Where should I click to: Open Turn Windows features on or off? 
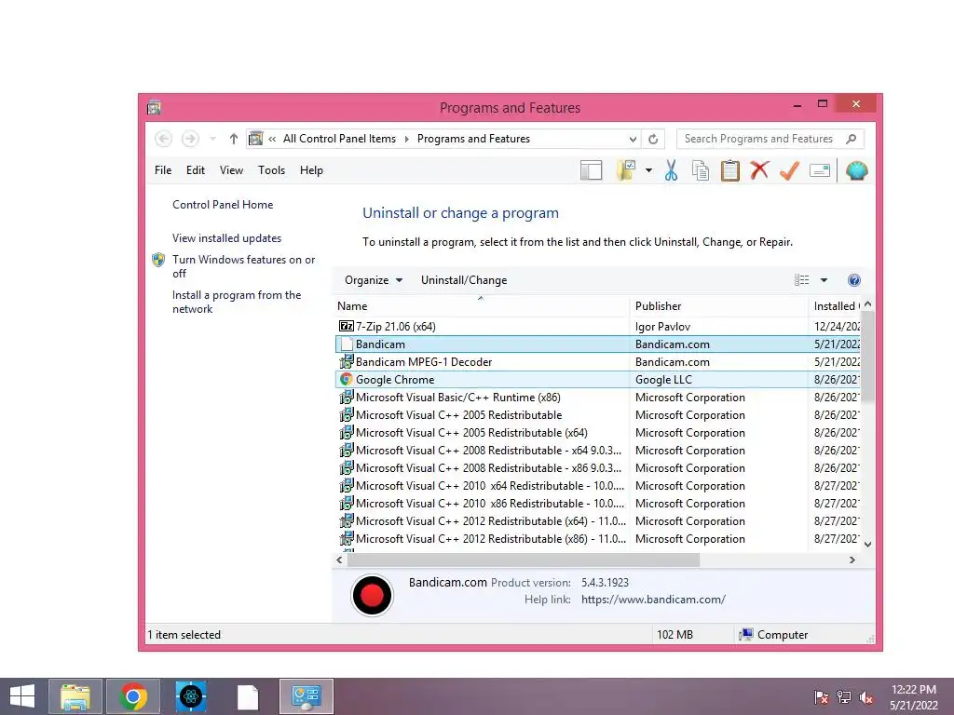(243, 266)
